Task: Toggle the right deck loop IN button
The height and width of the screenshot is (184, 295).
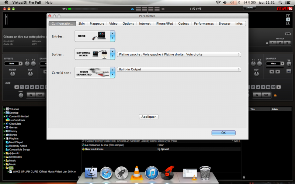Action: 257,95
